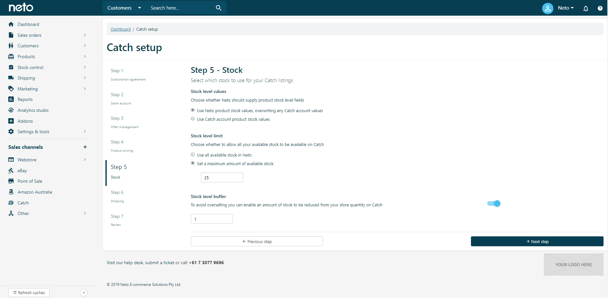
Task: Click the Customers people icon
Action: (11, 46)
